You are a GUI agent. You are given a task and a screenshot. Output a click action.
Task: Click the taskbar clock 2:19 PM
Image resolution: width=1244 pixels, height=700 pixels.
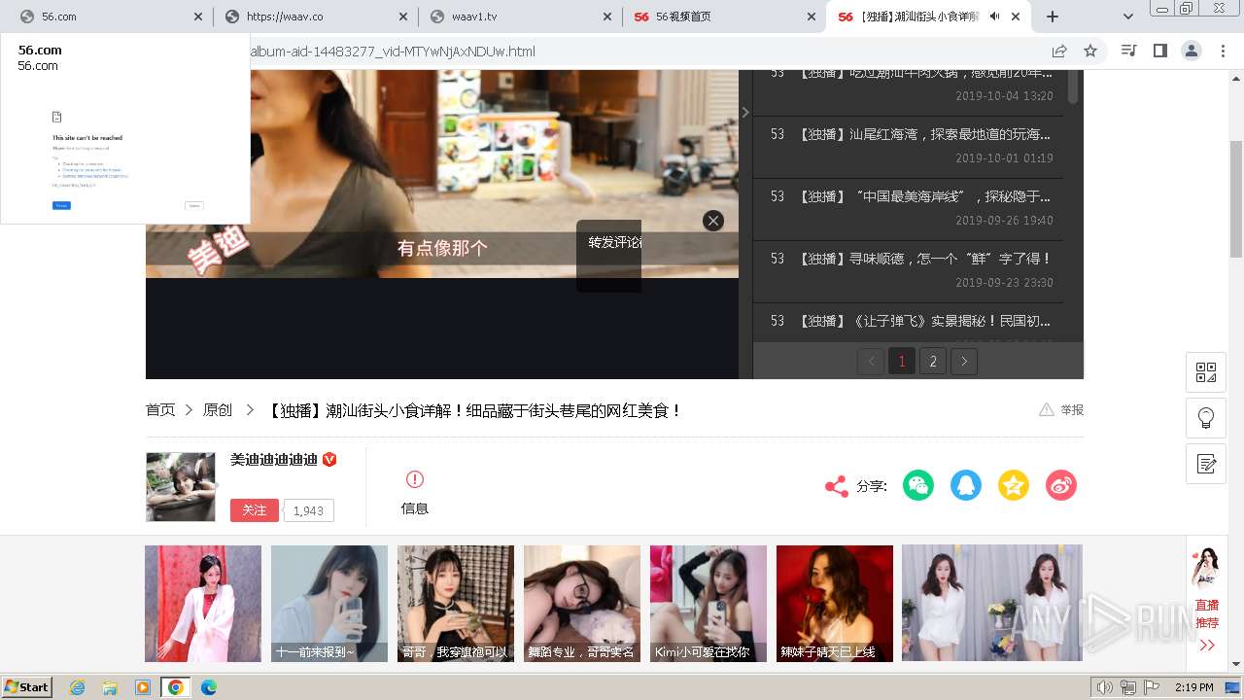pyautogui.click(x=1193, y=687)
